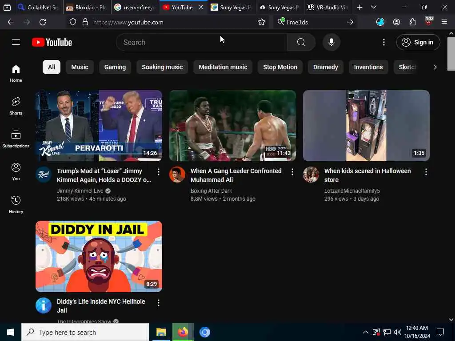The height and width of the screenshot is (341, 455).
Task: Click LotzandMichaelfamily5 channel avatar
Action: point(311,174)
